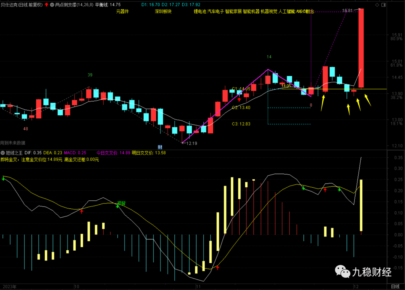405x290 pixels.
Task: Click the 短线之王 indicator title
Action: 14,153
